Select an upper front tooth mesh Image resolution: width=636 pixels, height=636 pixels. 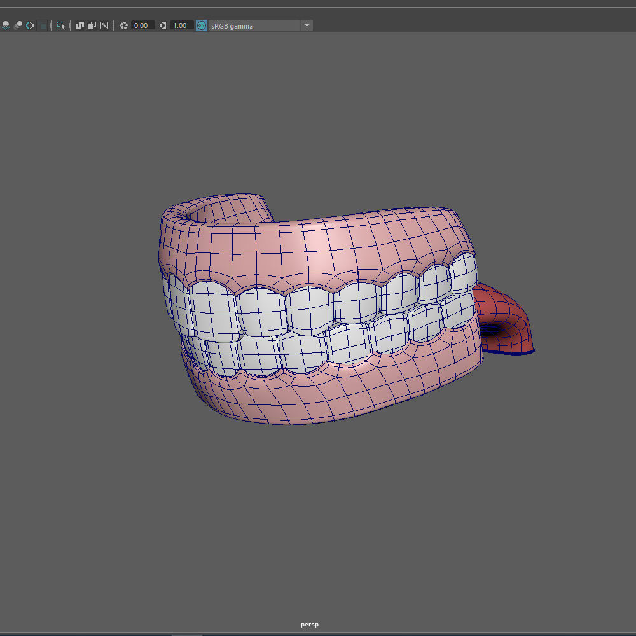[x=261, y=312]
